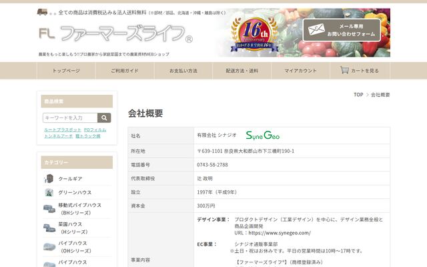This screenshot has width=427, height=267.
Task: Click the 会社概要 breadcrumb text
Action: pos(380,95)
